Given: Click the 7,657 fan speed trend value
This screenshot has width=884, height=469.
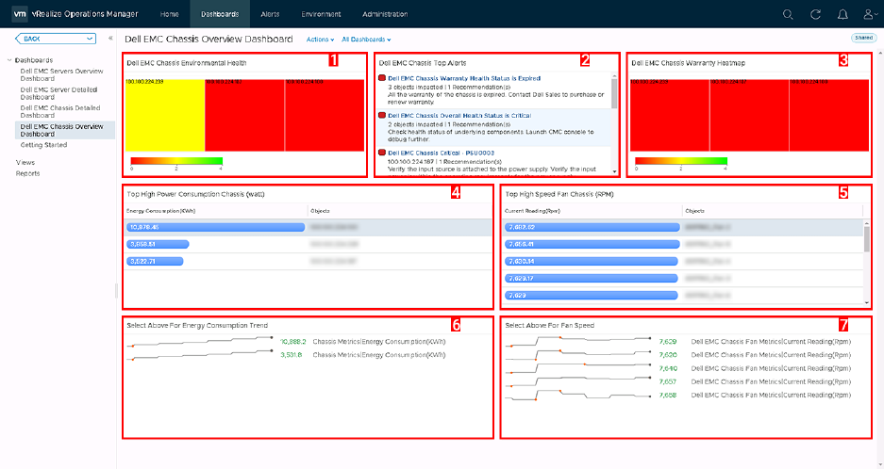Looking at the screenshot, I should (x=668, y=381).
